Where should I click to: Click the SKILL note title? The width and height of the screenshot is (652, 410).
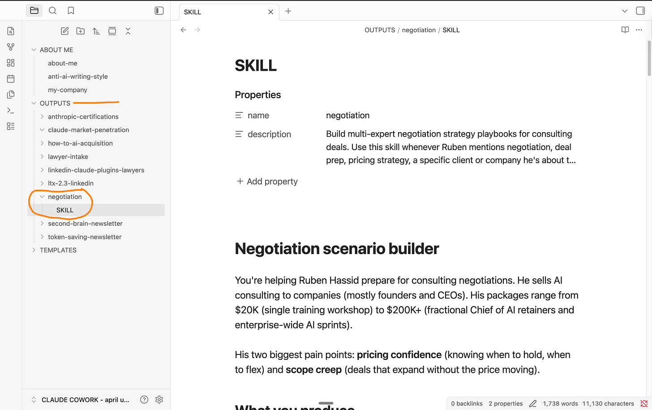point(256,65)
